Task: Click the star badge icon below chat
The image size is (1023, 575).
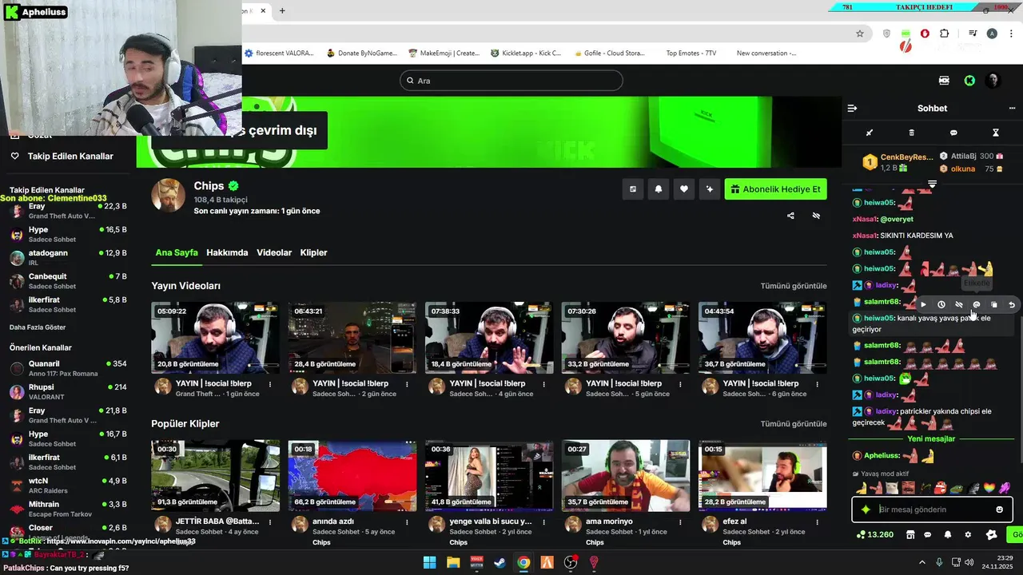Action: tap(992, 534)
